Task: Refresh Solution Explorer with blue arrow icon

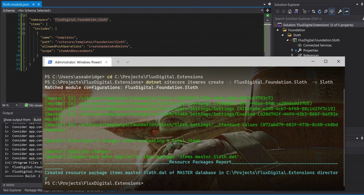Action: point(320,11)
